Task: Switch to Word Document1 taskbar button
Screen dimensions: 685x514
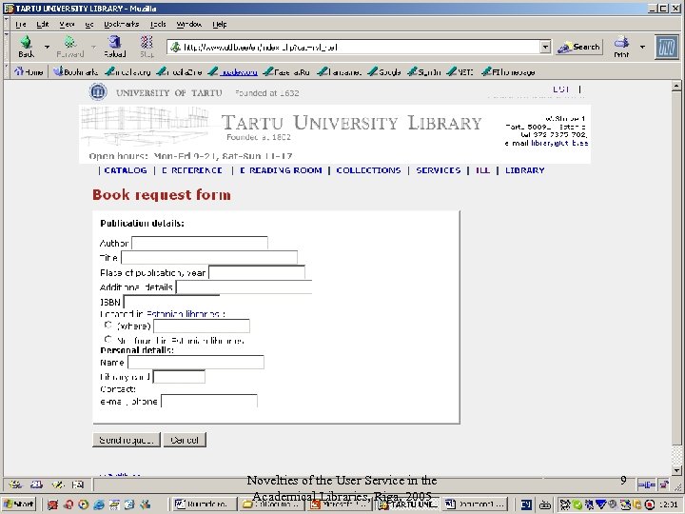Action: [475, 504]
